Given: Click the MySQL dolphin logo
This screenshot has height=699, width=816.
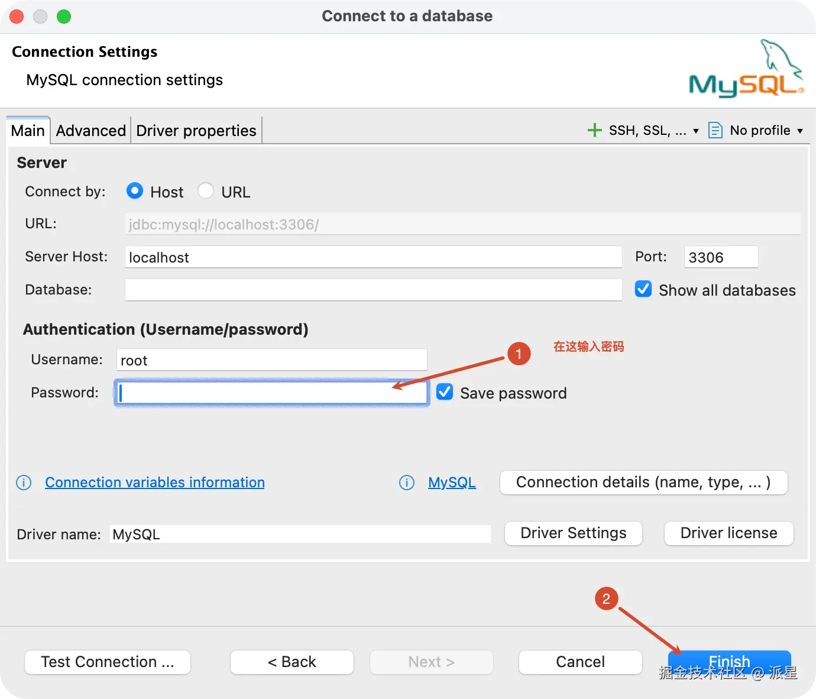Looking at the screenshot, I should pos(746,68).
